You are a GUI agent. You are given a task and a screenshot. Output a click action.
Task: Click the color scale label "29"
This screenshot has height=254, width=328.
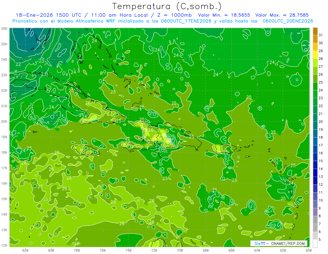click(321, 51)
